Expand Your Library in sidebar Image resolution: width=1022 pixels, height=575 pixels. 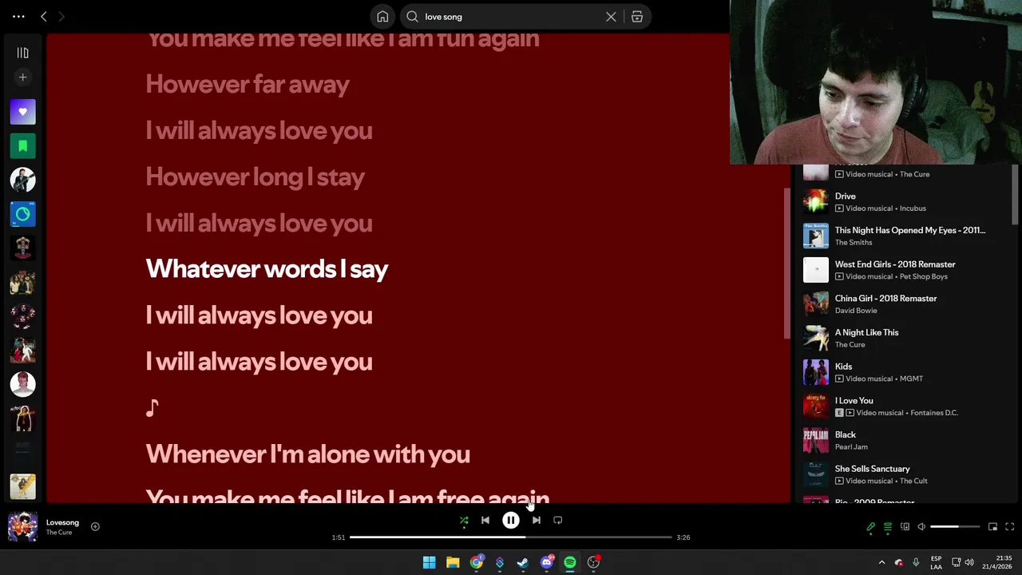pos(22,53)
